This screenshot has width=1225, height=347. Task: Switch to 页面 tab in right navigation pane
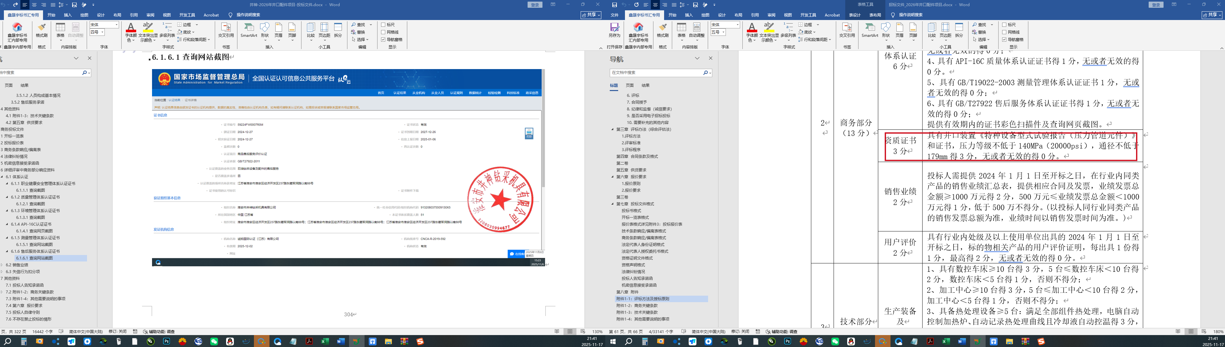click(629, 86)
